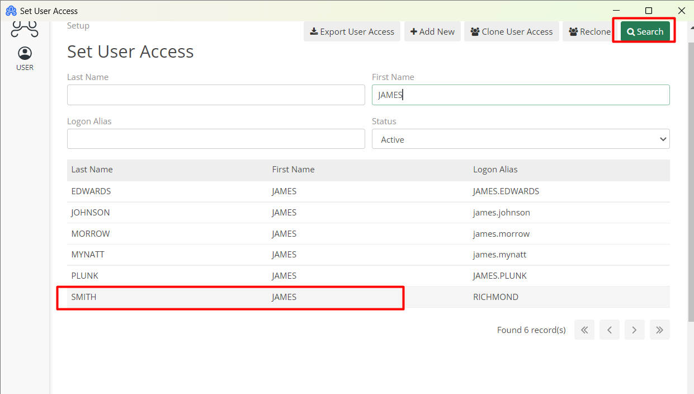
Task: Switch to the Setup section
Action: point(78,25)
